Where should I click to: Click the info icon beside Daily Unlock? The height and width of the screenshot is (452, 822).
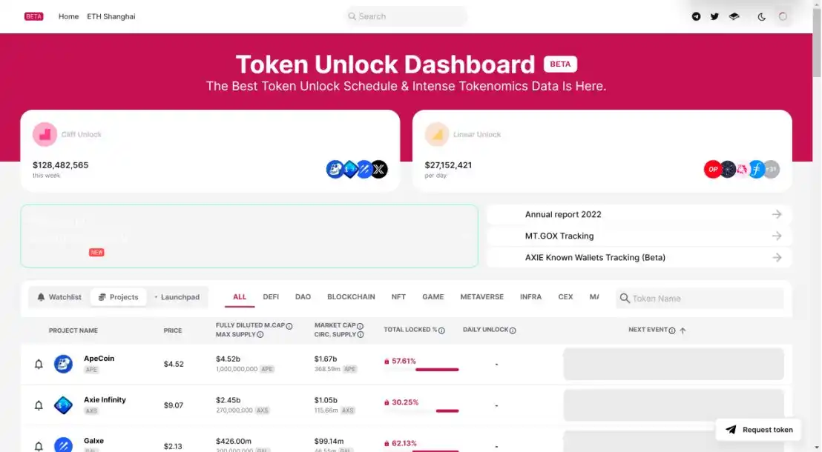[513, 330]
